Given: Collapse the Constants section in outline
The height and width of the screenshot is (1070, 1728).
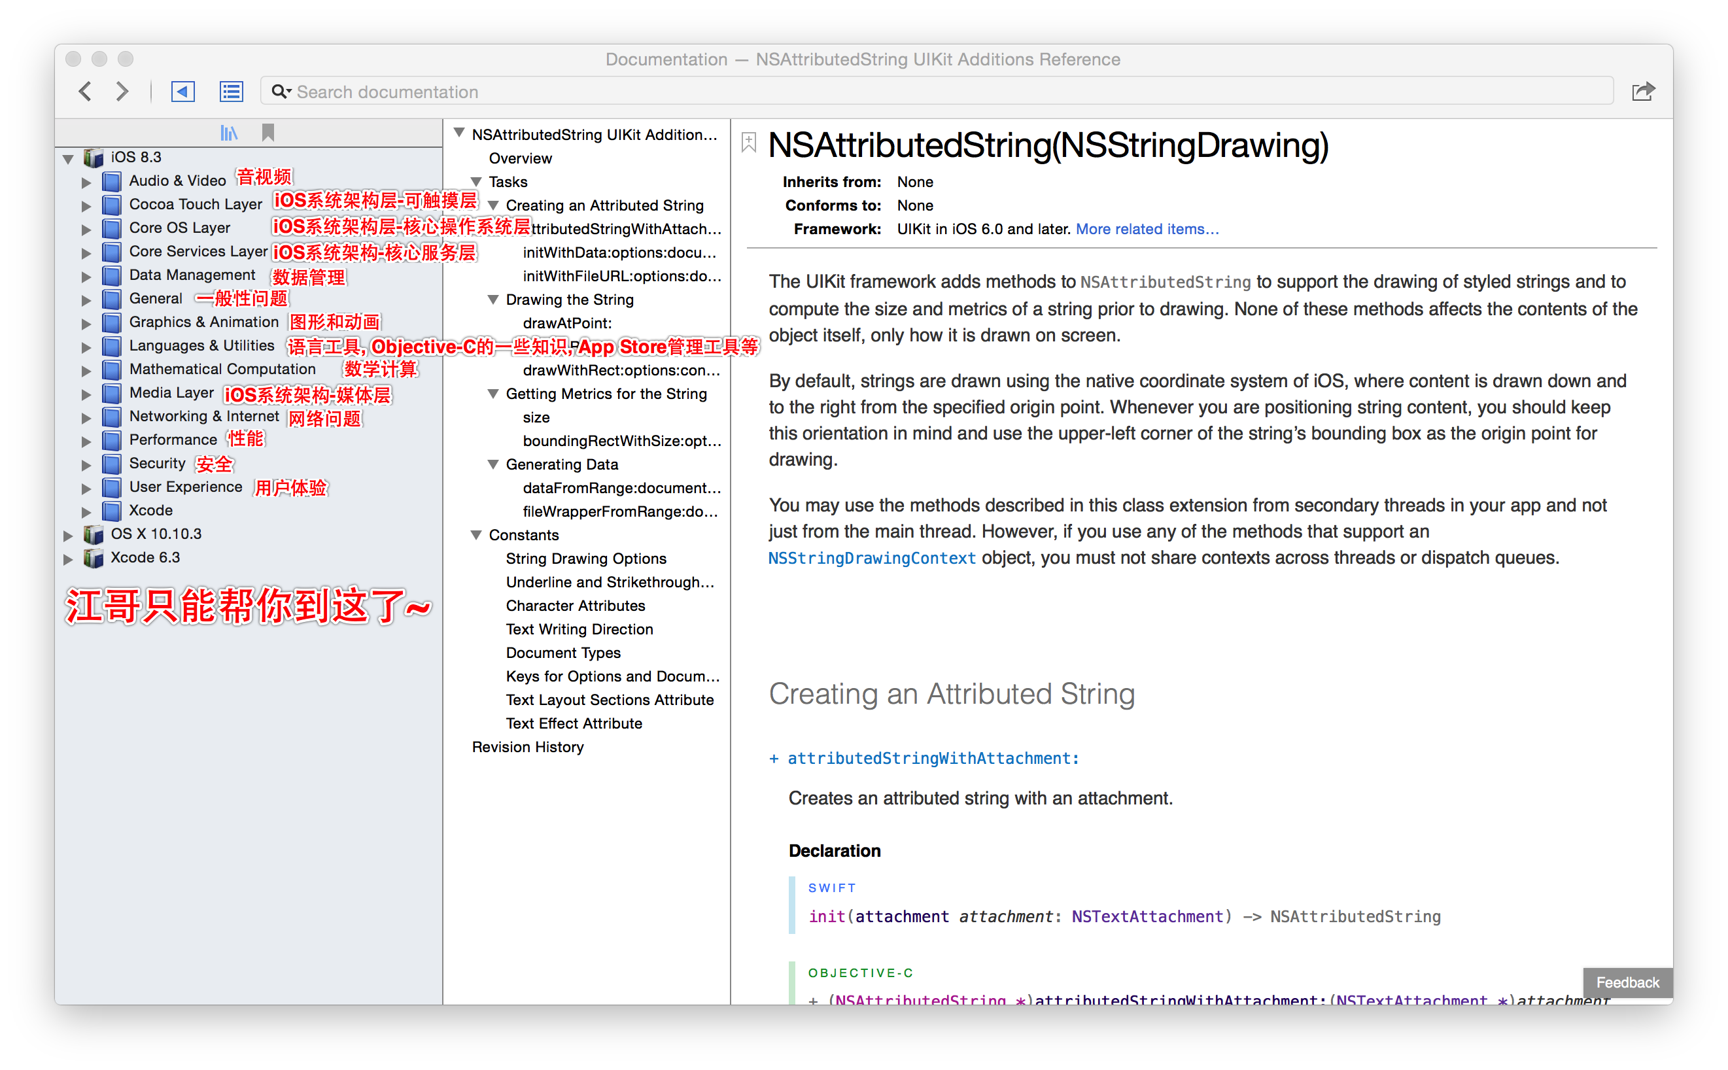Looking at the screenshot, I should coord(476,535).
